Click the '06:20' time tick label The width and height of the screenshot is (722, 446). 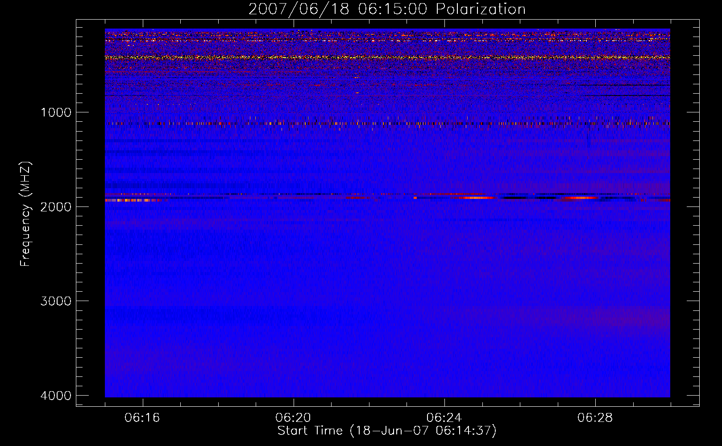tap(293, 418)
